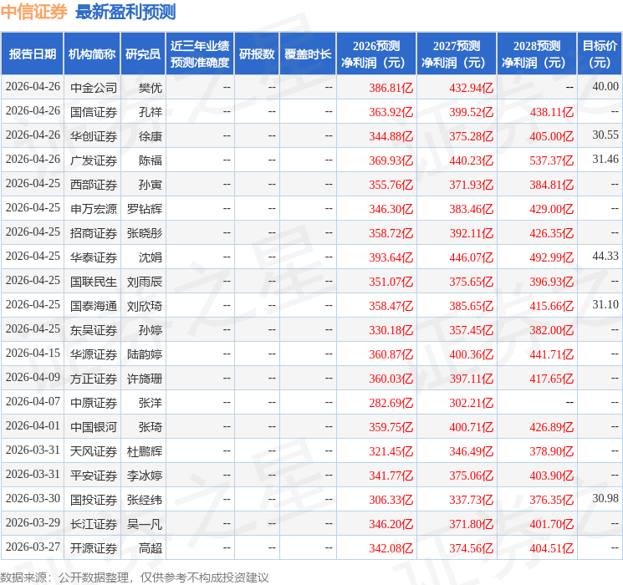Click target price 31.10

coord(605,304)
